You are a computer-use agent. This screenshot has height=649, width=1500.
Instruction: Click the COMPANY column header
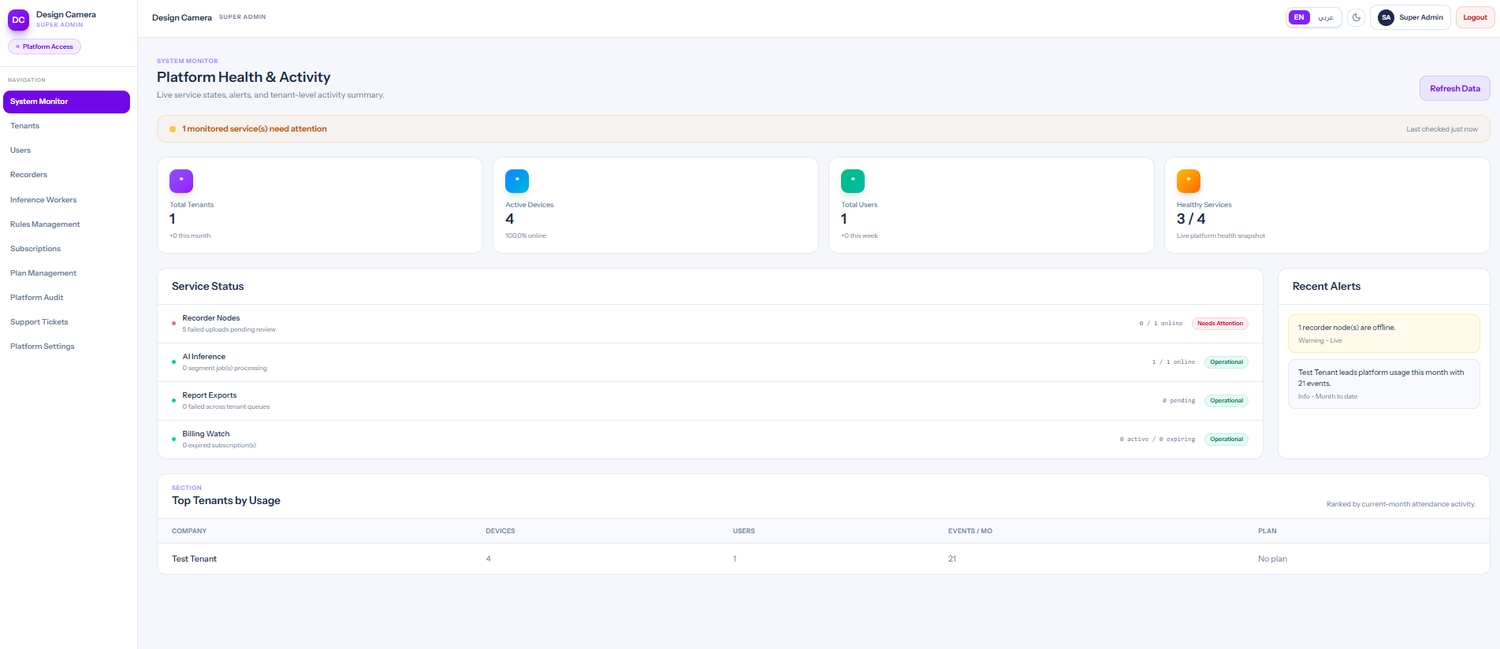(x=189, y=532)
